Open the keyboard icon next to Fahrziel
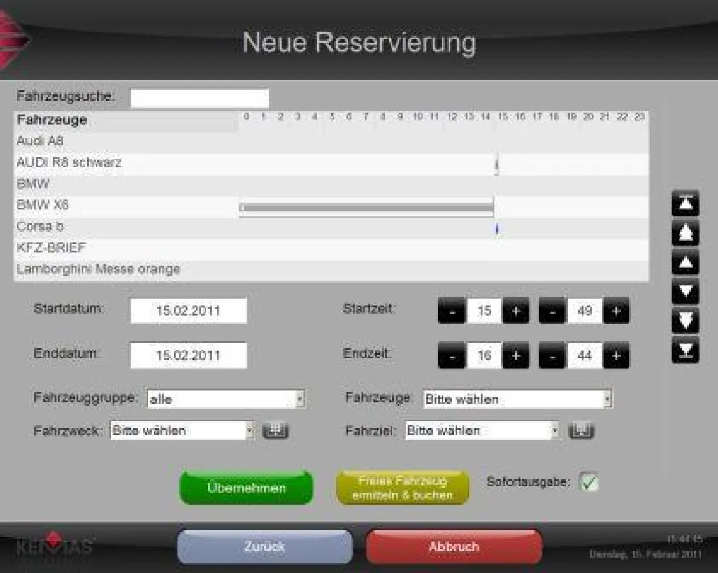Viewport: 718px width, 573px height. coord(581,430)
